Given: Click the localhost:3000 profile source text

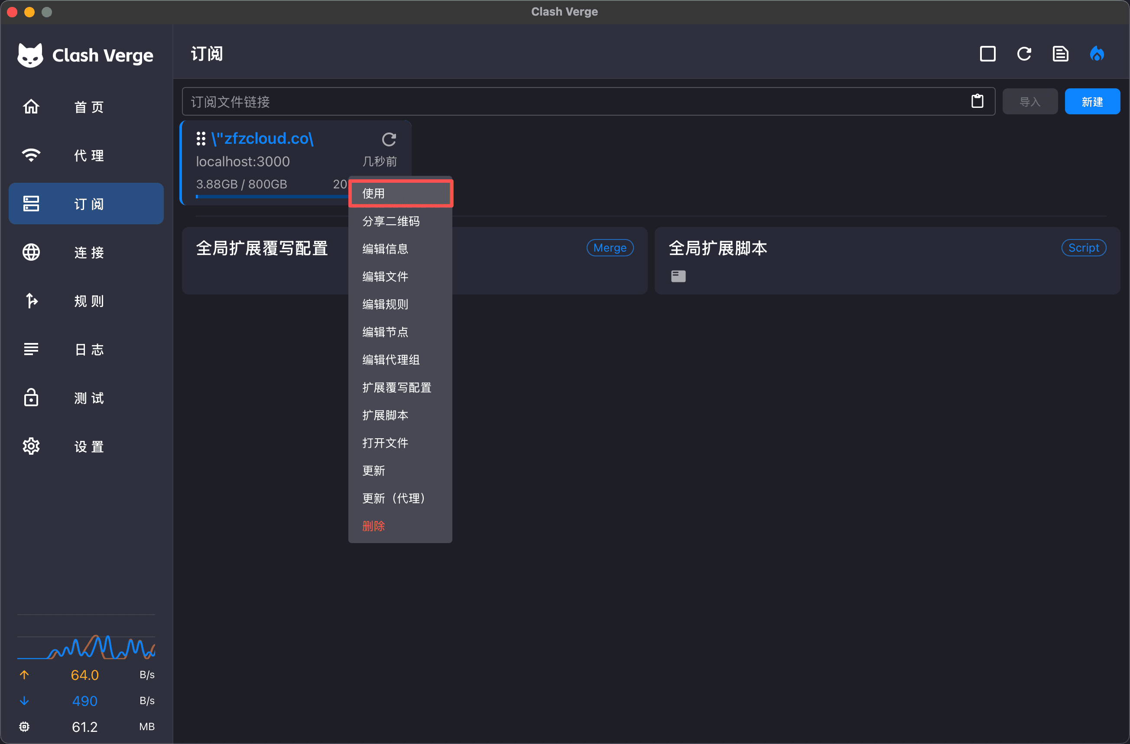Looking at the screenshot, I should 243,162.
